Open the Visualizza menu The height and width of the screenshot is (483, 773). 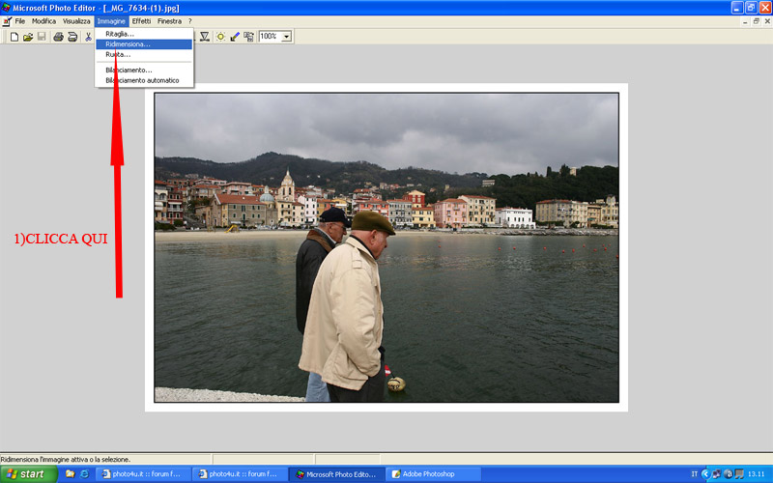click(x=76, y=20)
